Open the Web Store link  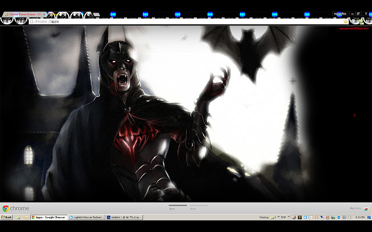[359, 208]
